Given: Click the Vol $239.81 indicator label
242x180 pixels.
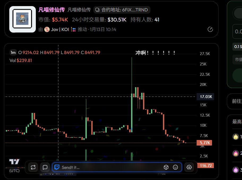Looking at the screenshot, I should coord(21,60).
